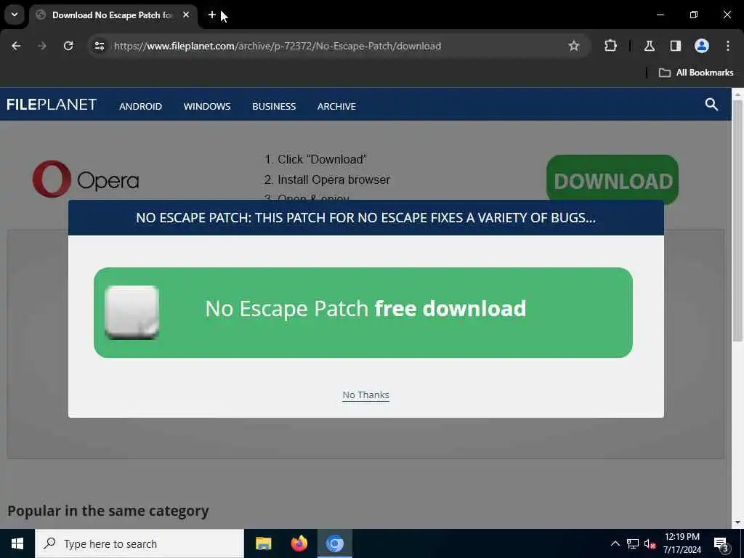Expand the tab search dropdown arrow
This screenshot has height=558, width=744.
click(15, 15)
